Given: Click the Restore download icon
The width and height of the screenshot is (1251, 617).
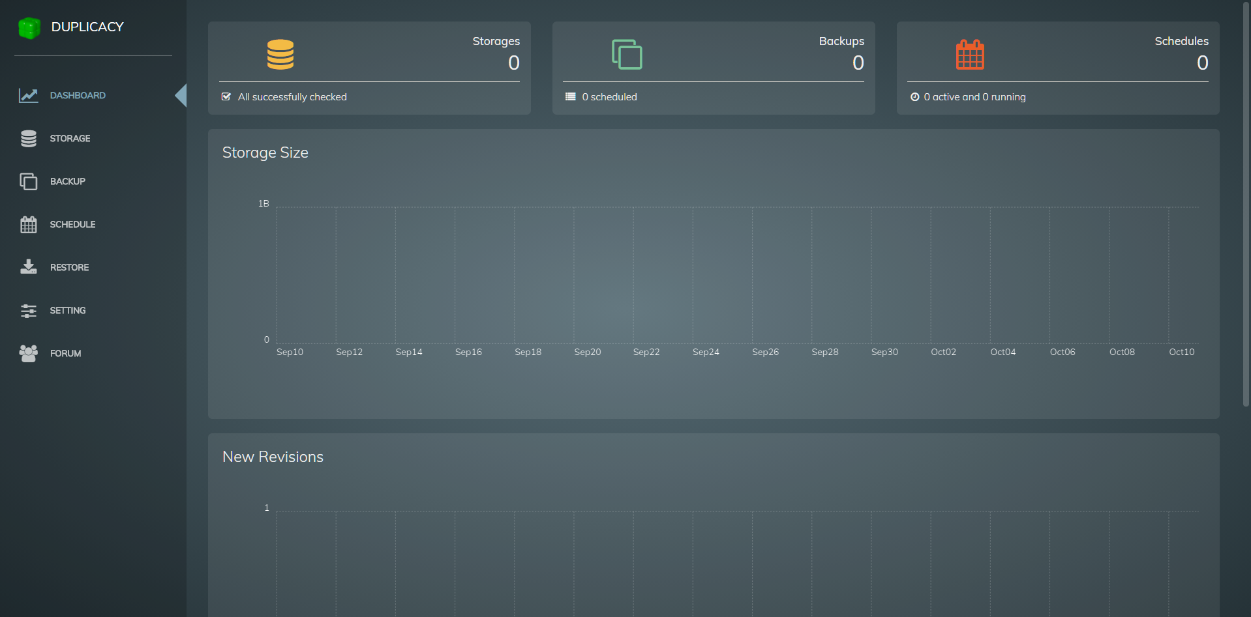Looking at the screenshot, I should pos(28,267).
